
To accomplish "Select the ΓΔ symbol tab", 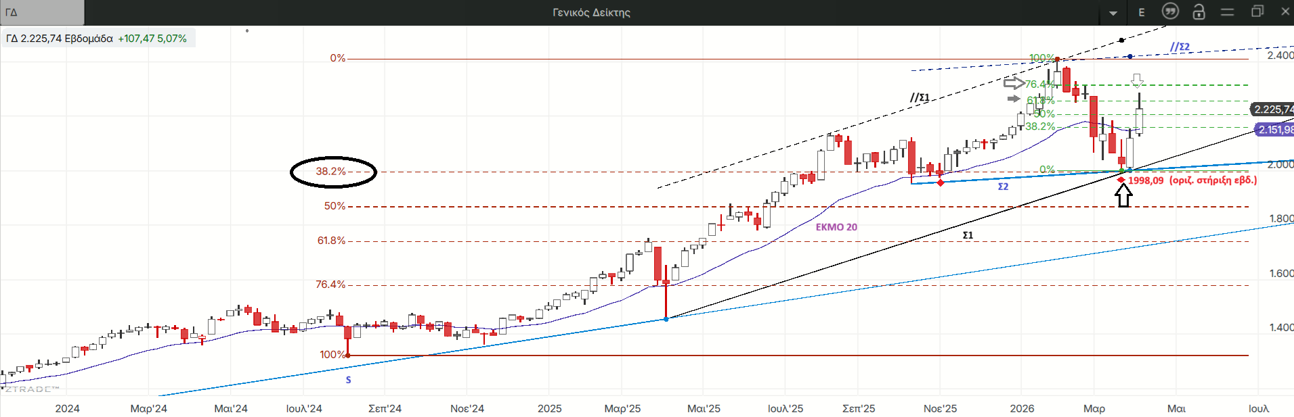I will click(x=42, y=12).
